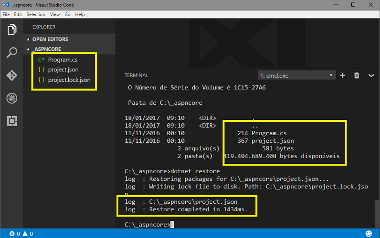Click '214 Program.cs' in terminal listing
This screenshot has width=380, height=238.
tap(262, 133)
